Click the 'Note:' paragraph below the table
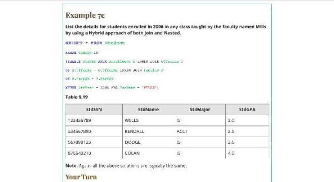The image size is (334, 182). pyautogui.click(x=126, y=166)
